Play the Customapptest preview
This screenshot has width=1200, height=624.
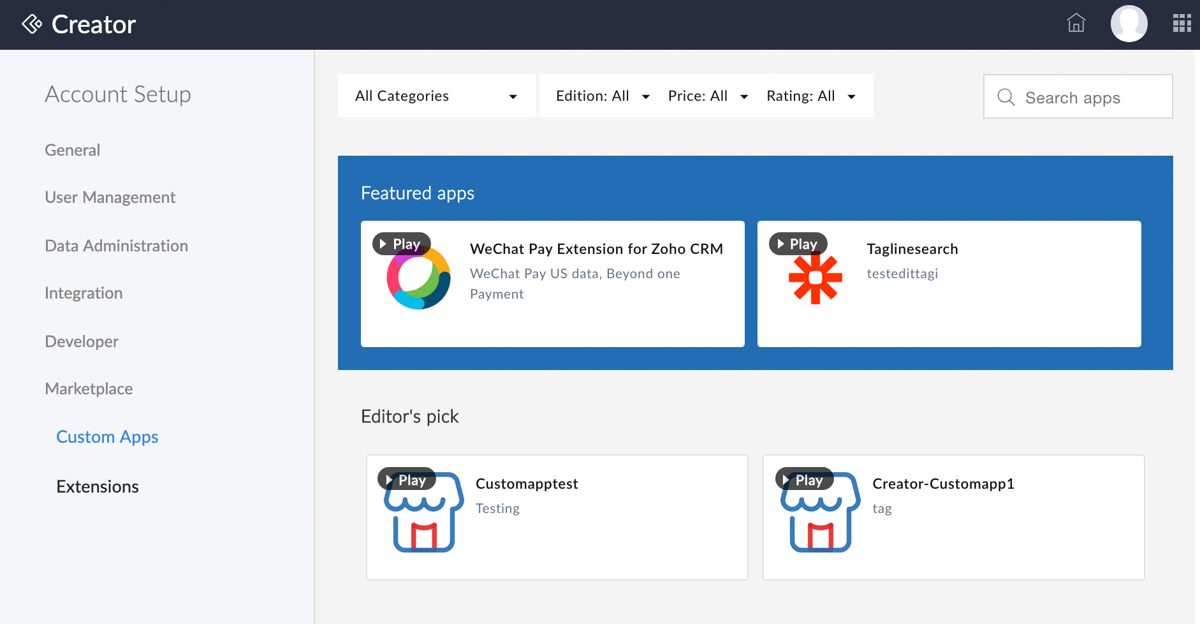pyautogui.click(x=407, y=479)
